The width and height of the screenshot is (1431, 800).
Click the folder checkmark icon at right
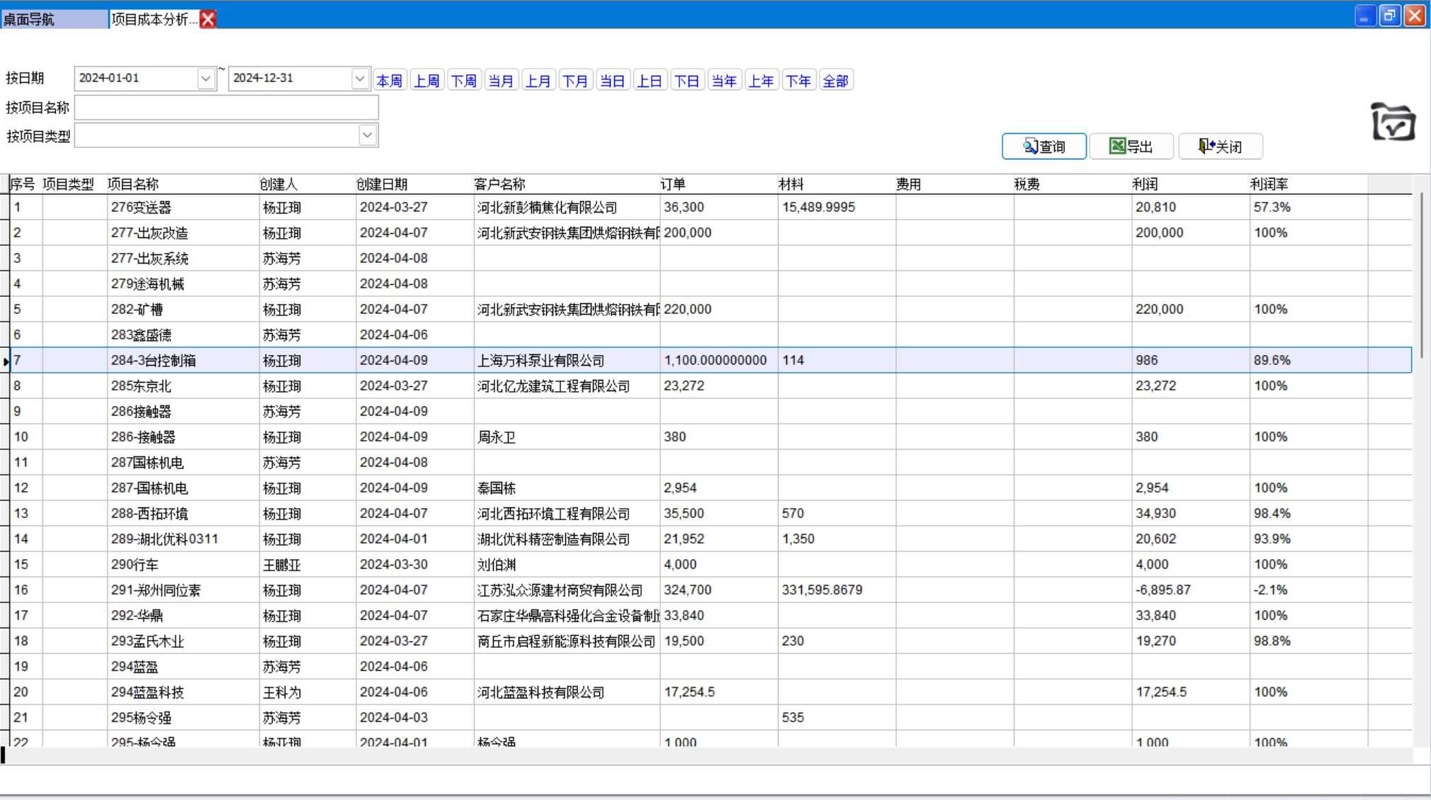(1392, 122)
